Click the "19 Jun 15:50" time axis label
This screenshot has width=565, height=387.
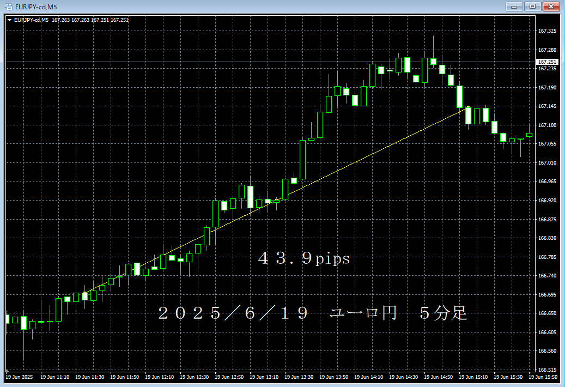(544, 377)
